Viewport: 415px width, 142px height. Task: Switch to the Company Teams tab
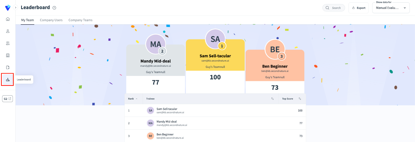[80, 20]
